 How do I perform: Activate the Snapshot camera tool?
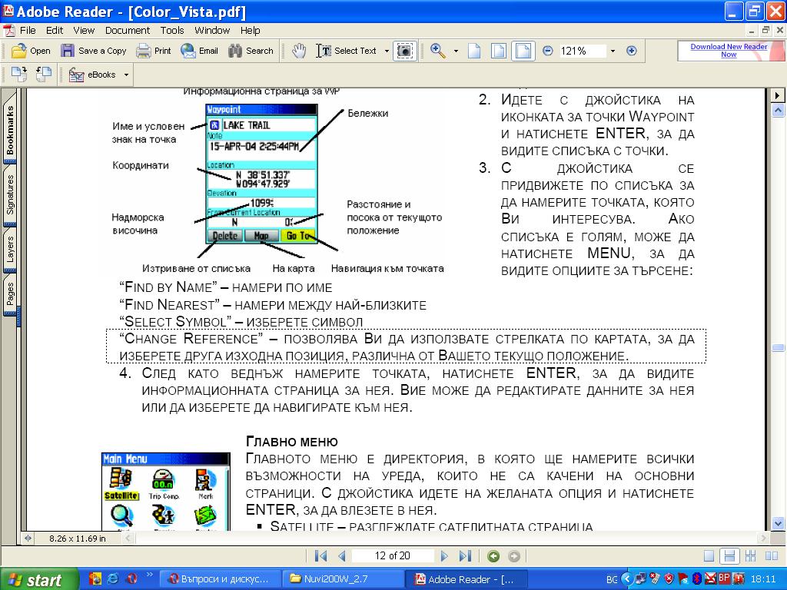(x=404, y=51)
